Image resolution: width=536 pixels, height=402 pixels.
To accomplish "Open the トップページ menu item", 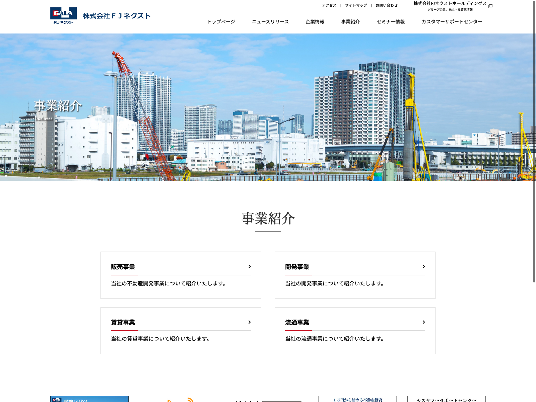I will (221, 22).
